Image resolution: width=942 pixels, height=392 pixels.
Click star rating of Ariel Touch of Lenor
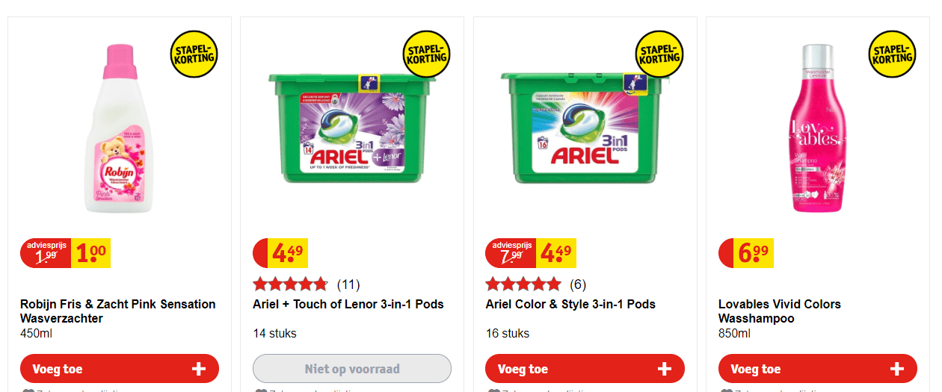click(x=290, y=284)
